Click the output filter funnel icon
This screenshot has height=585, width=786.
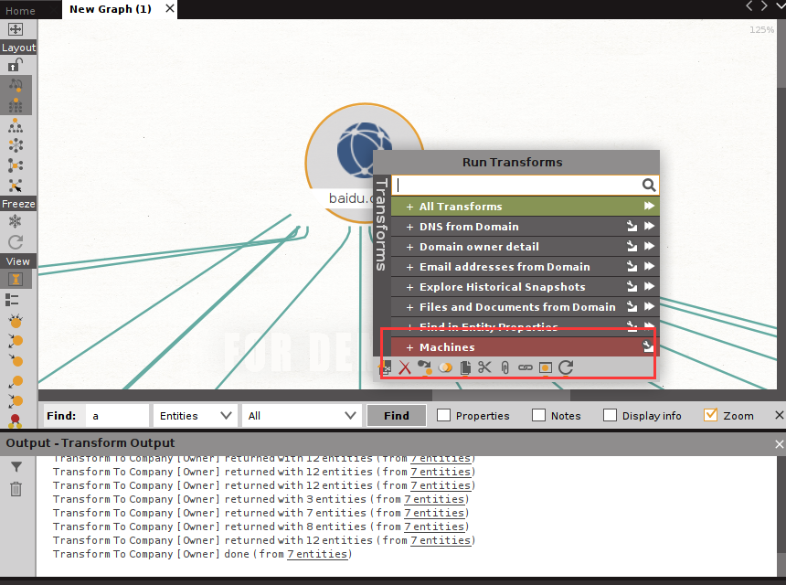[16, 467]
